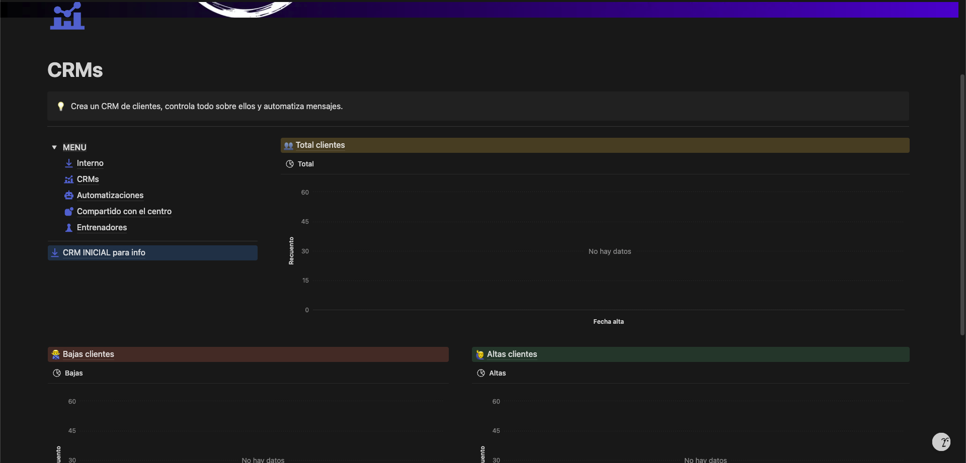Click the Interno download arrow icon
This screenshot has width=966, height=463.
pos(69,163)
